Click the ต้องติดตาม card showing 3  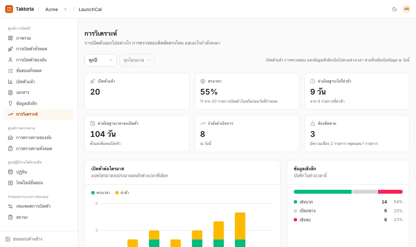point(357,134)
